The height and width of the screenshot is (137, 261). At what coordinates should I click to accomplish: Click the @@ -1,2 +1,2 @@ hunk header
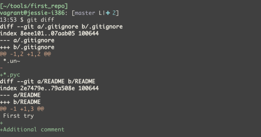click(x=25, y=54)
